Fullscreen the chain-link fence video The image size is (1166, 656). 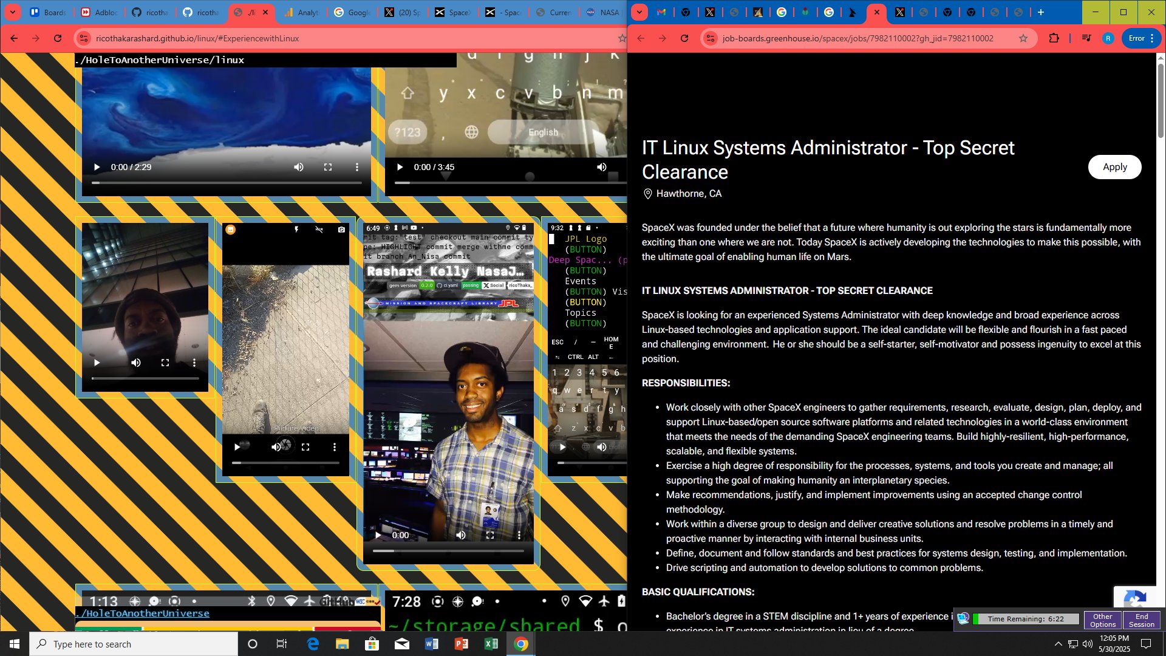(x=305, y=447)
